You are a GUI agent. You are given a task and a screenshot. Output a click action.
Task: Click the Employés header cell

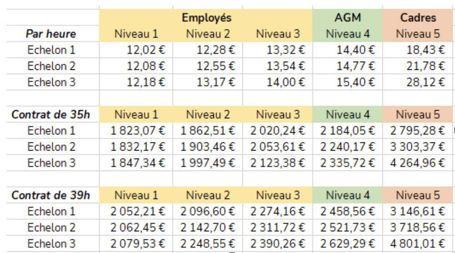click(x=207, y=18)
